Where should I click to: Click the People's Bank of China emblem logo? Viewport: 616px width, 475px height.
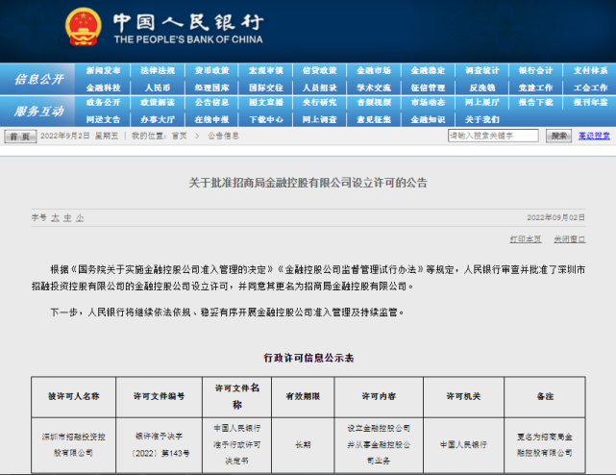82,29
